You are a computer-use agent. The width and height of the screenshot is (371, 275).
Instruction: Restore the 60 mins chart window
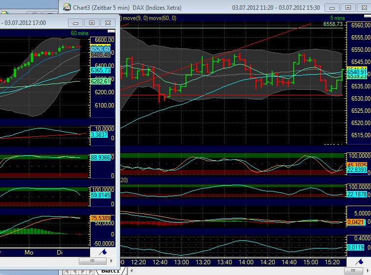point(92,23)
